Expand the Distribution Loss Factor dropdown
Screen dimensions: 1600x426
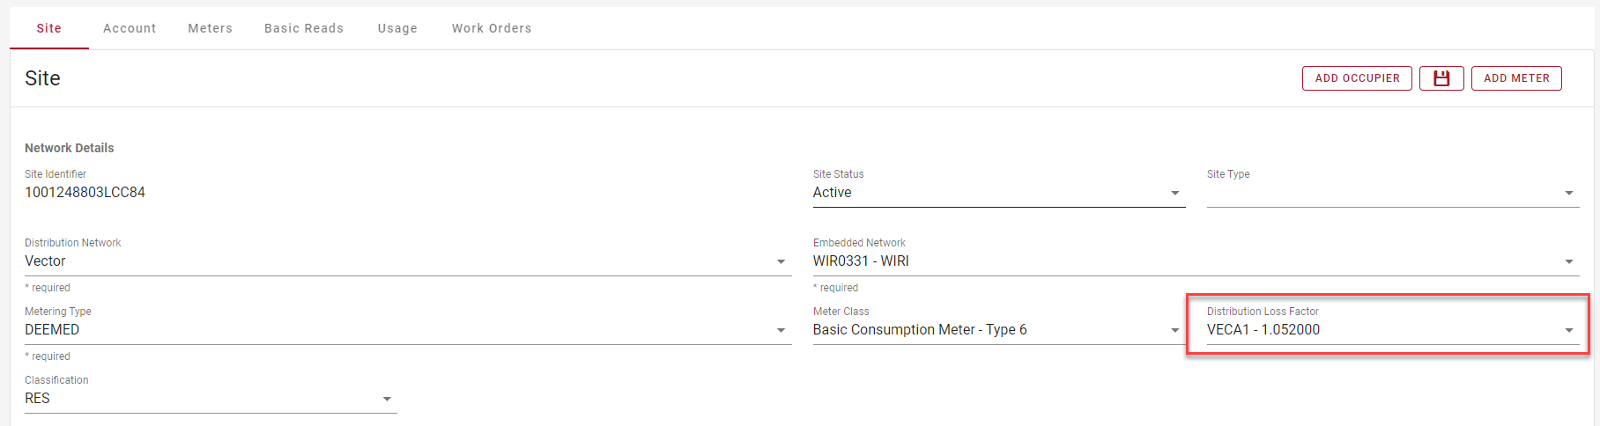click(x=1568, y=330)
